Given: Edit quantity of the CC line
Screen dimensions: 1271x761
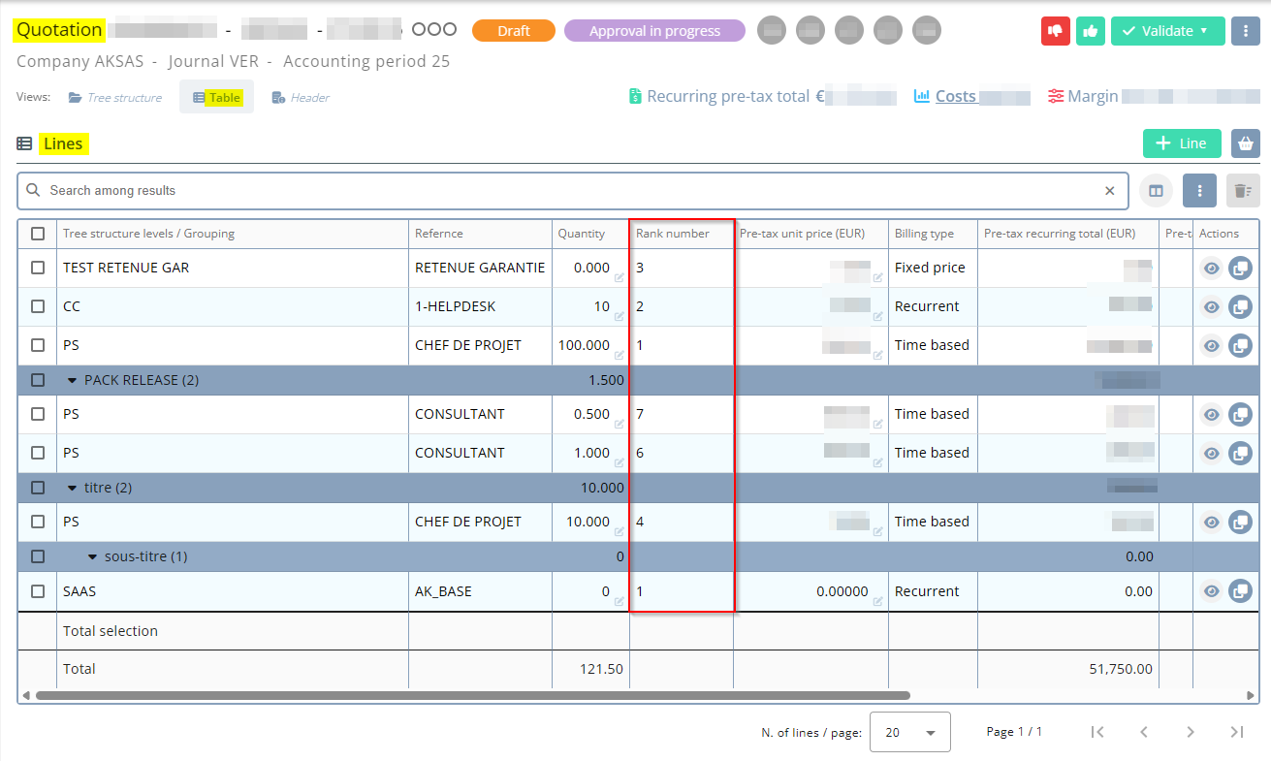Looking at the screenshot, I should (x=619, y=316).
